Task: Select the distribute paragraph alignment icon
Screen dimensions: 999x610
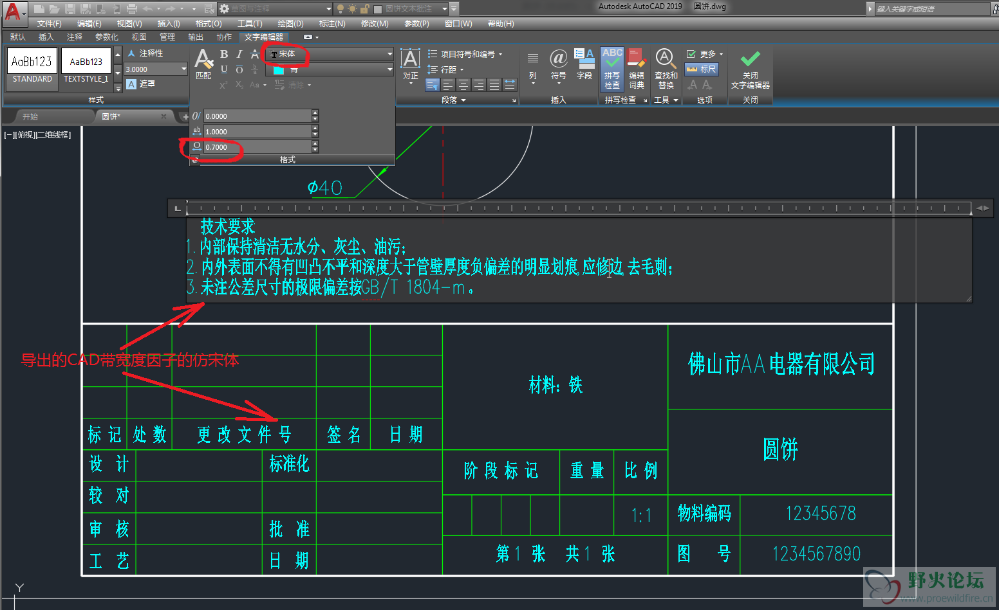Action: coord(510,85)
